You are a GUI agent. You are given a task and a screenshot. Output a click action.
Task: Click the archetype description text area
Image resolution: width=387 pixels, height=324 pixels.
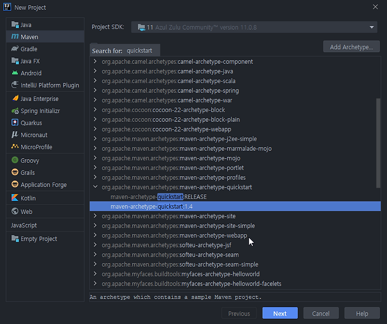235,297
